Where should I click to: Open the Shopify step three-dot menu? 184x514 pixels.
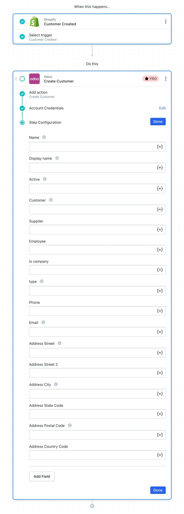(x=166, y=21)
